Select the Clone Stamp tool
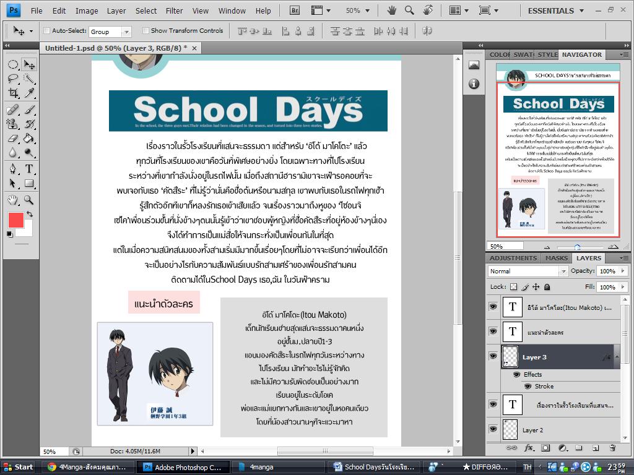 point(13,124)
